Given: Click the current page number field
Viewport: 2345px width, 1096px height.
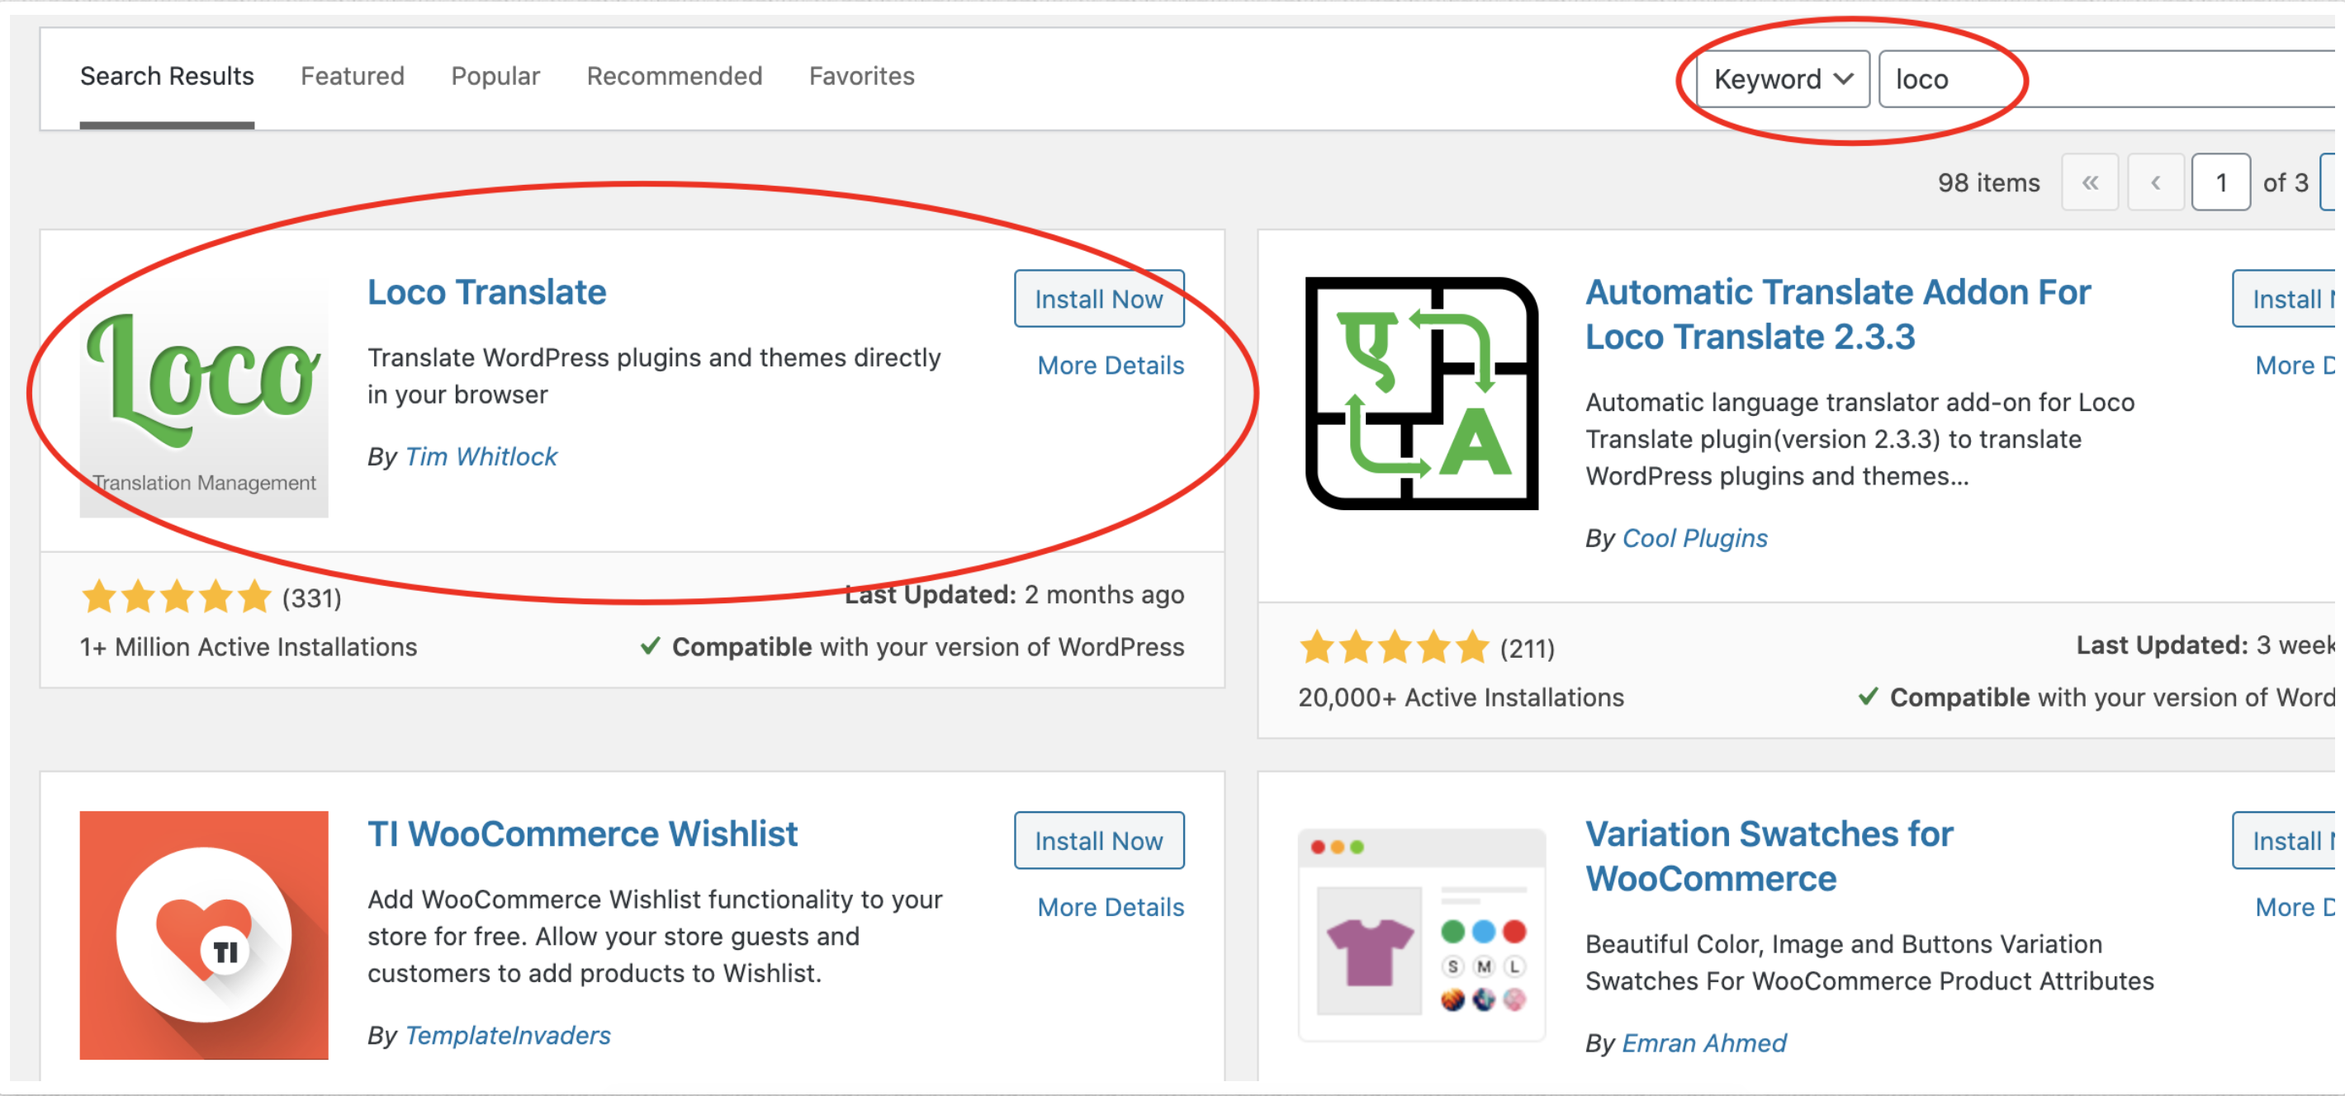Looking at the screenshot, I should coord(2220,183).
